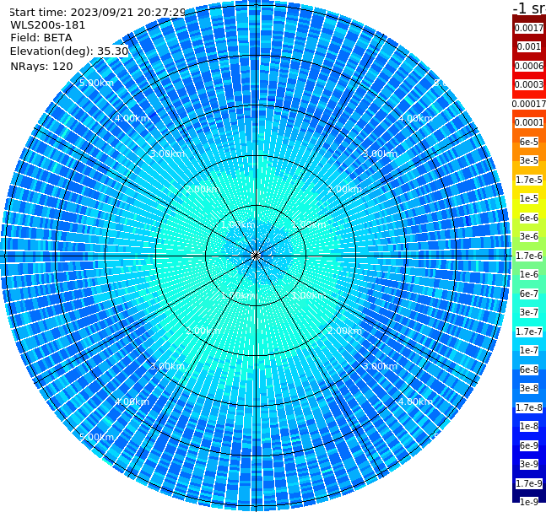Click the 1e-5 colorbar label
Screen dimensions: 546x512
click(x=529, y=198)
